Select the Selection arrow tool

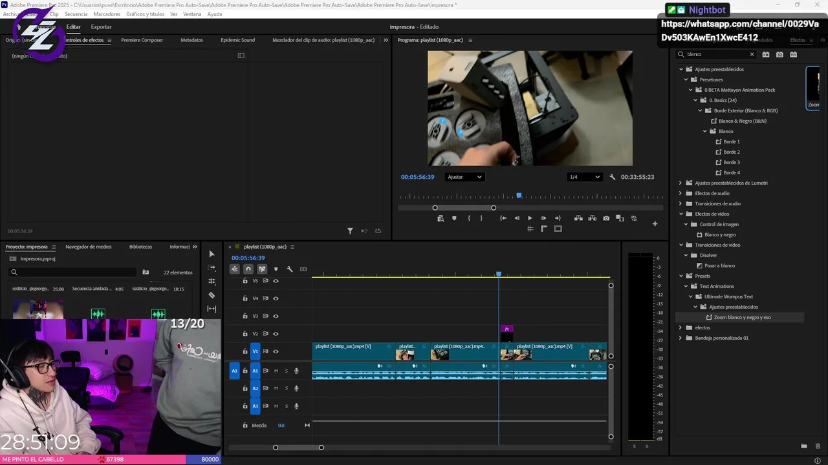pyautogui.click(x=212, y=254)
